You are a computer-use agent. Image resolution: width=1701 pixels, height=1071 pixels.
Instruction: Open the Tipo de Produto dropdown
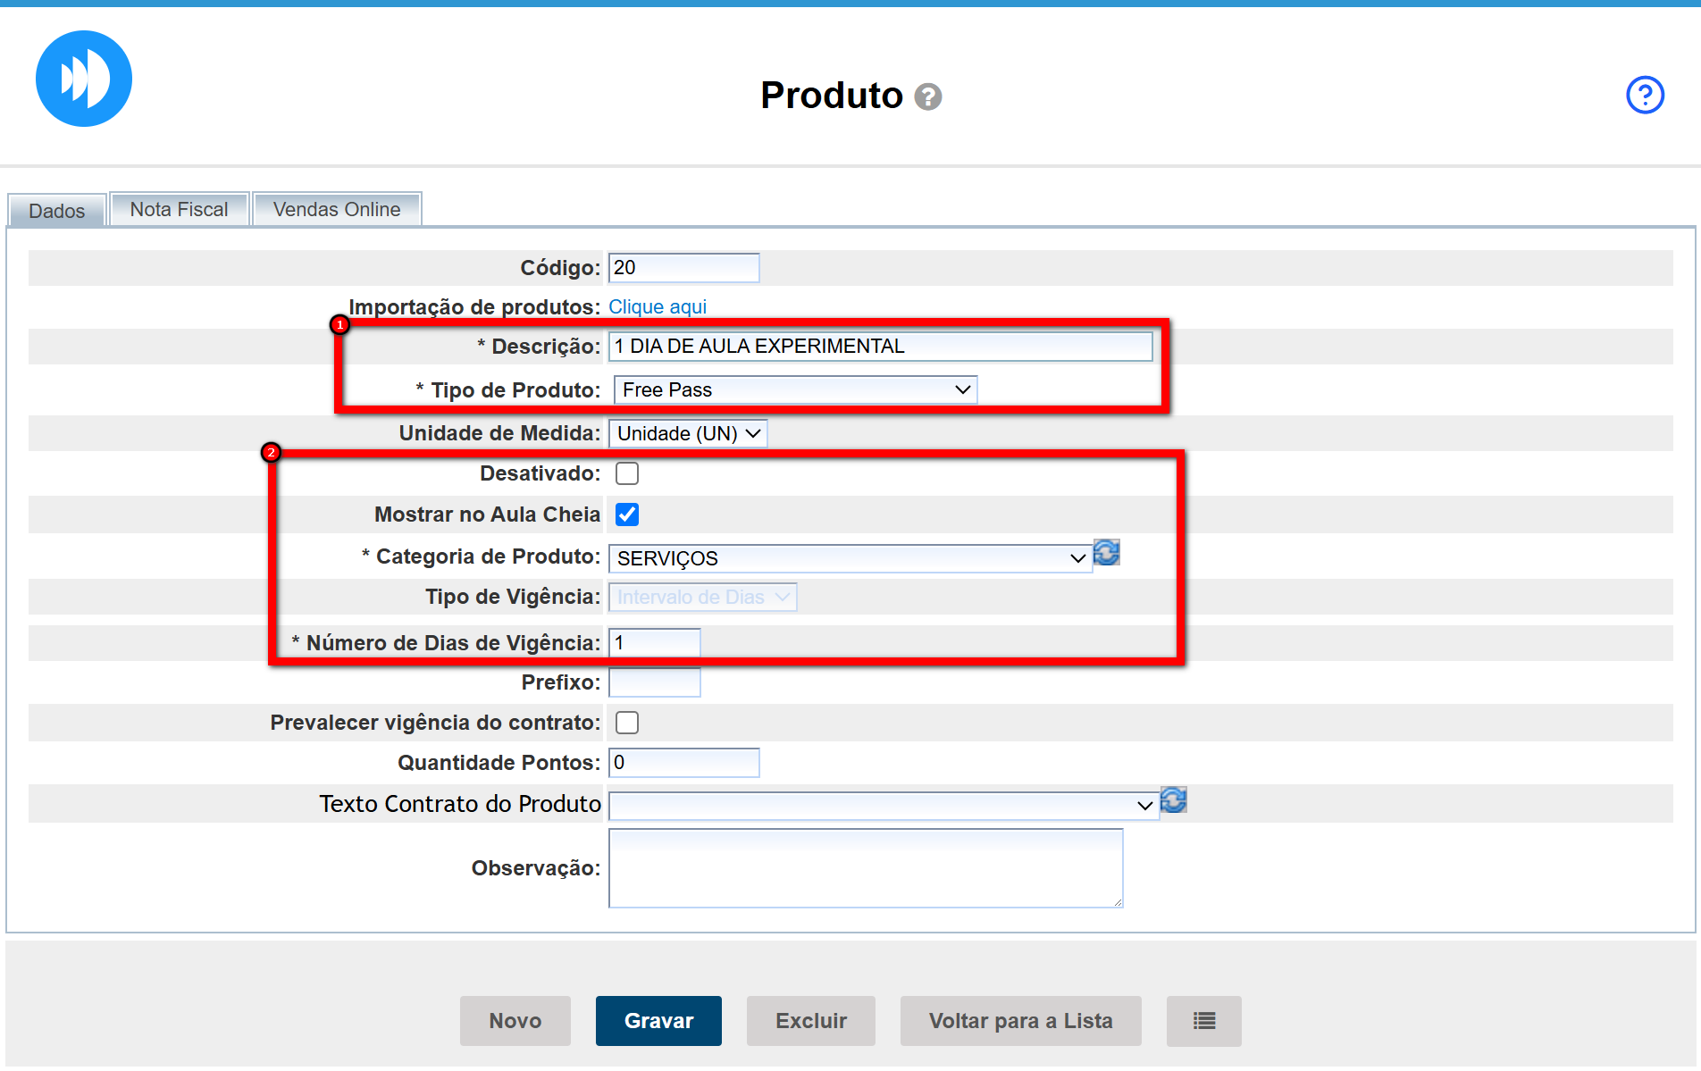click(x=795, y=390)
